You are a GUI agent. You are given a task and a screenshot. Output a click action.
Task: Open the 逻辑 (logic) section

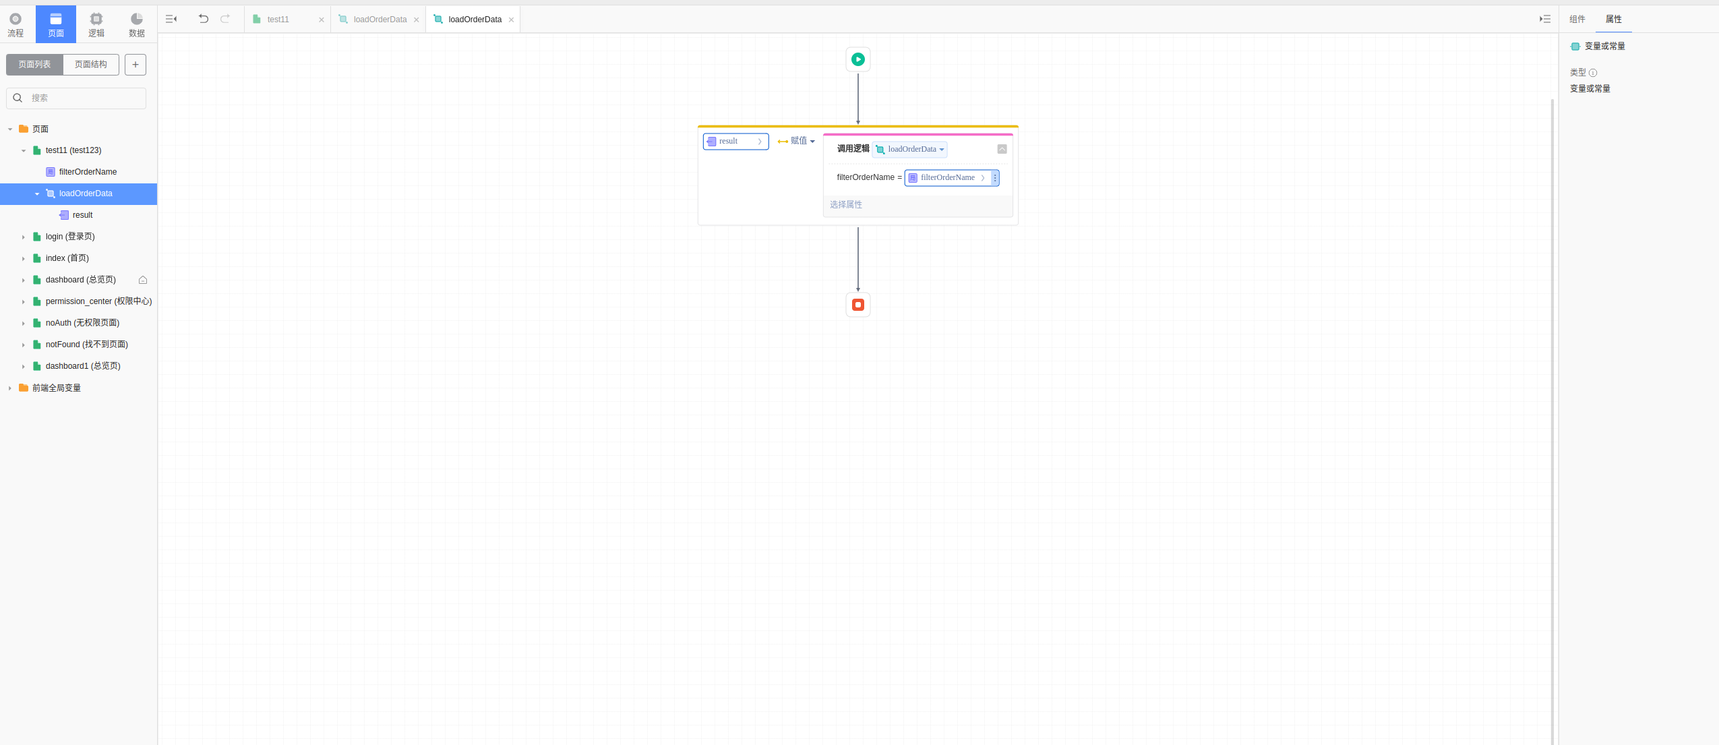click(96, 24)
